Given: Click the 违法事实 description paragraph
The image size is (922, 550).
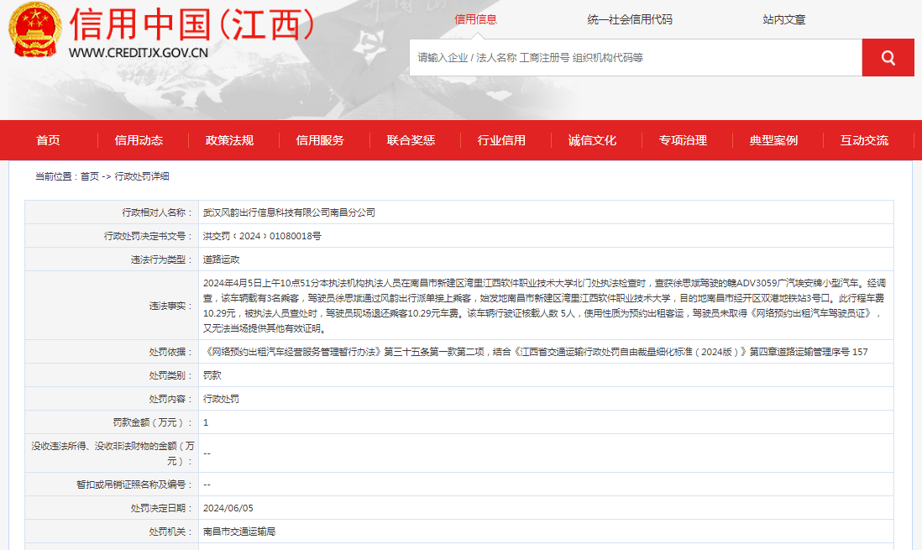Looking at the screenshot, I should pos(544,306).
